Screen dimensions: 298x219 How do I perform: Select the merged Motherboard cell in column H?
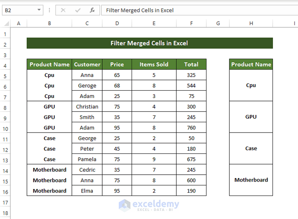tap(251, 180)
